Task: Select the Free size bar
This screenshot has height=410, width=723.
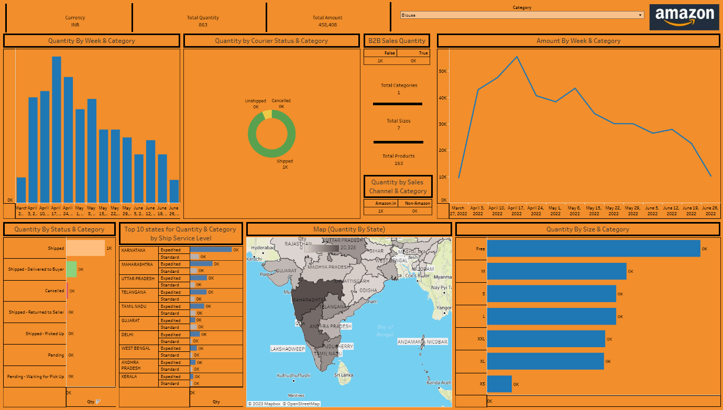Action: coord(593,249)
